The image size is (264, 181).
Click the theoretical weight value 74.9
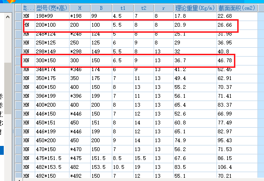point(180,140)
